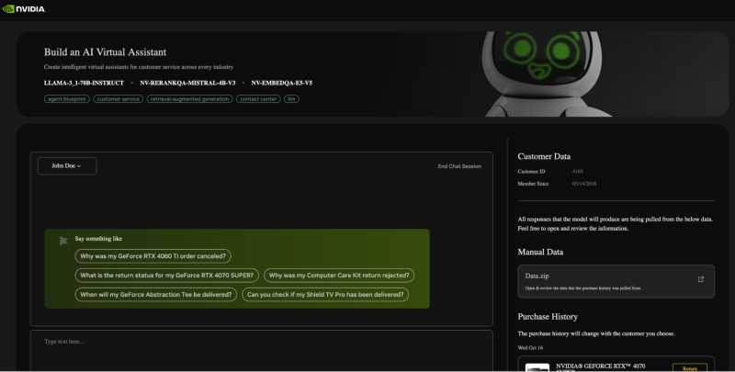
Task: Select the retrieval-augmented generation tag
Action: [189, 99]
